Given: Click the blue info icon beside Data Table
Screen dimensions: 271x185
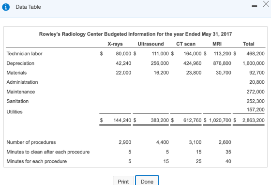Looking at the screenshot, I should pyautogui.click(x=6, y=7).
